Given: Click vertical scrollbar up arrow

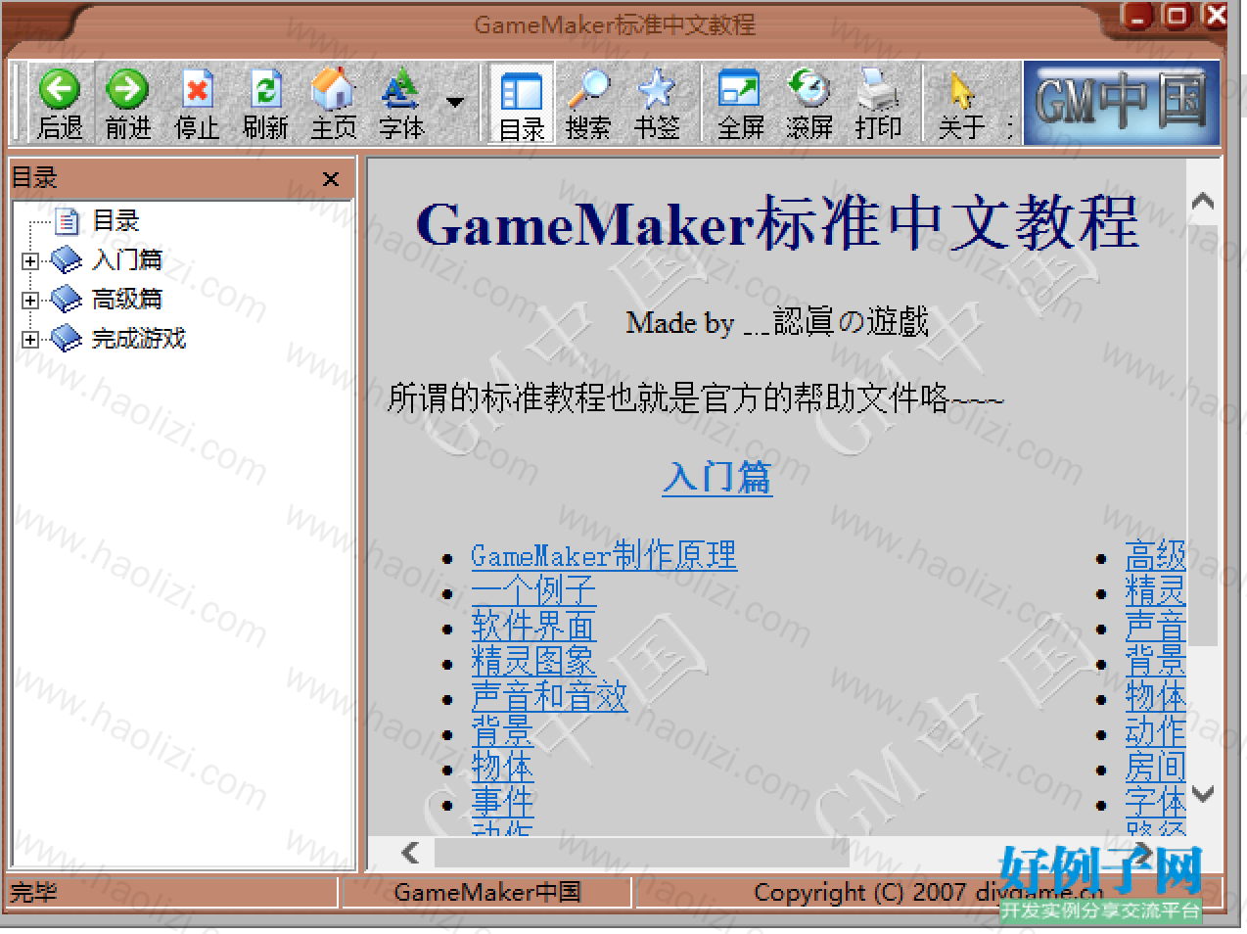Looking at the screenshot, I should (x=1203, y=202).
